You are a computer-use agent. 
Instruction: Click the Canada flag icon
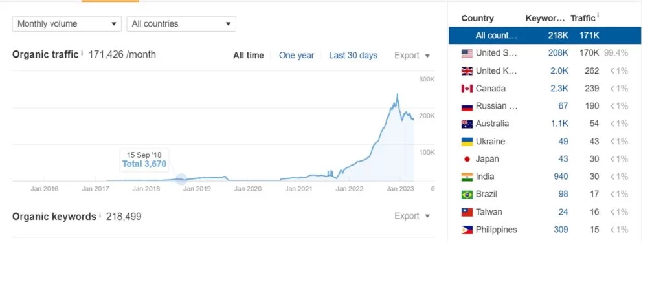coord(467,89)
